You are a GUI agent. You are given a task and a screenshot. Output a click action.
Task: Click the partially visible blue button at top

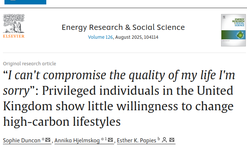click(25, 2)
